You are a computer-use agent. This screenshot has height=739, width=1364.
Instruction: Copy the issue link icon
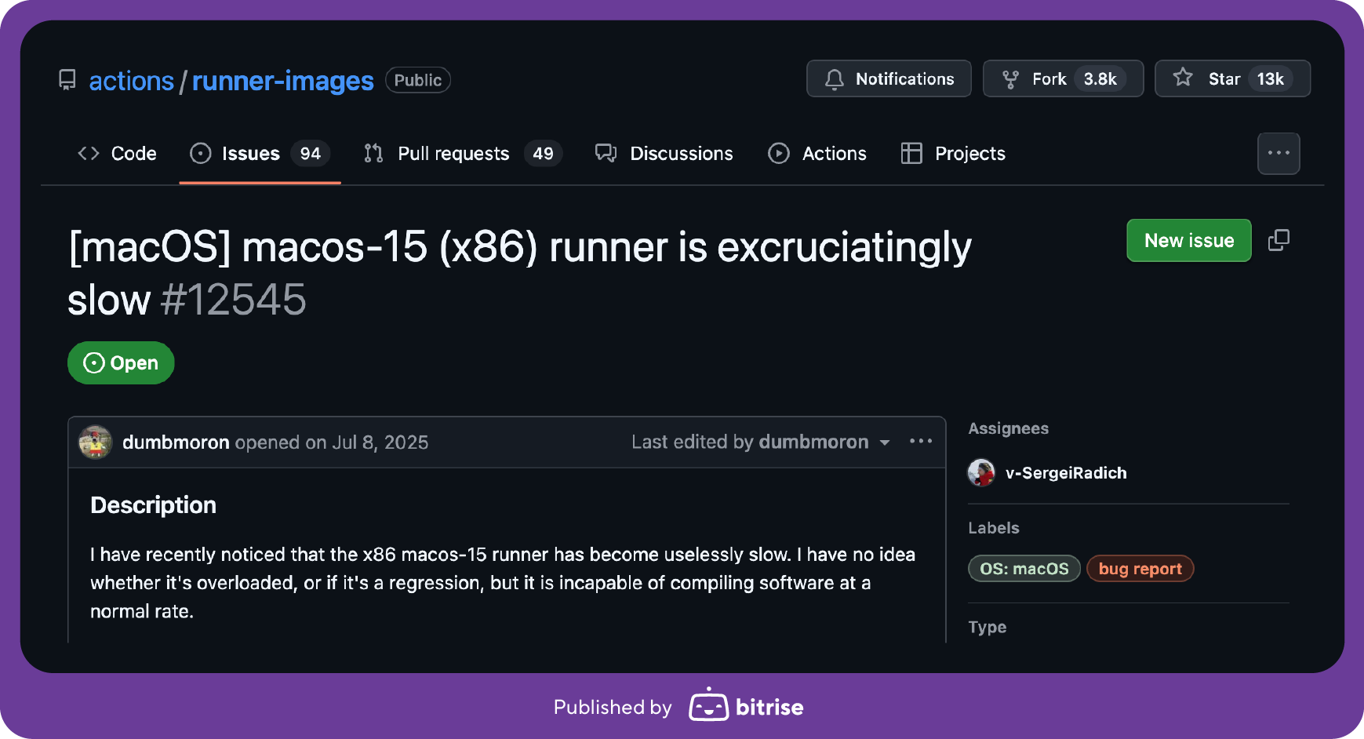(x=1279, y=240)
